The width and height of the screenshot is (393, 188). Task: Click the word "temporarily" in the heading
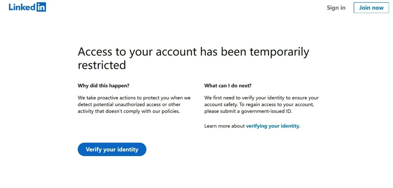click(279, 52)
